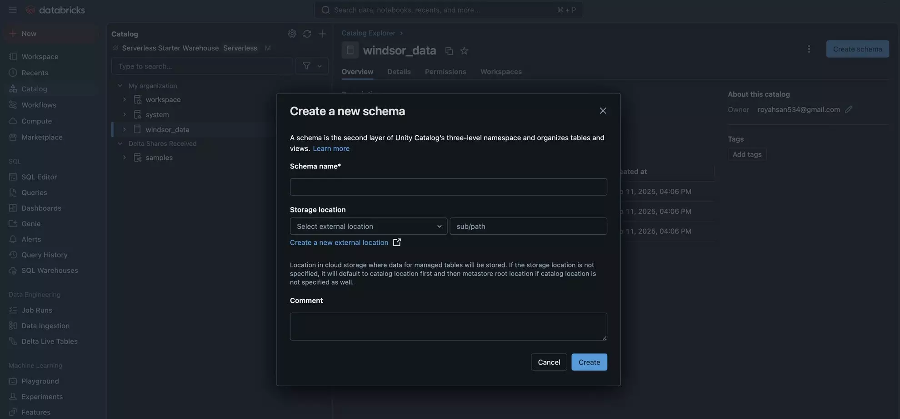Copy the windsor_data catalog name

(x=449, y=50)
